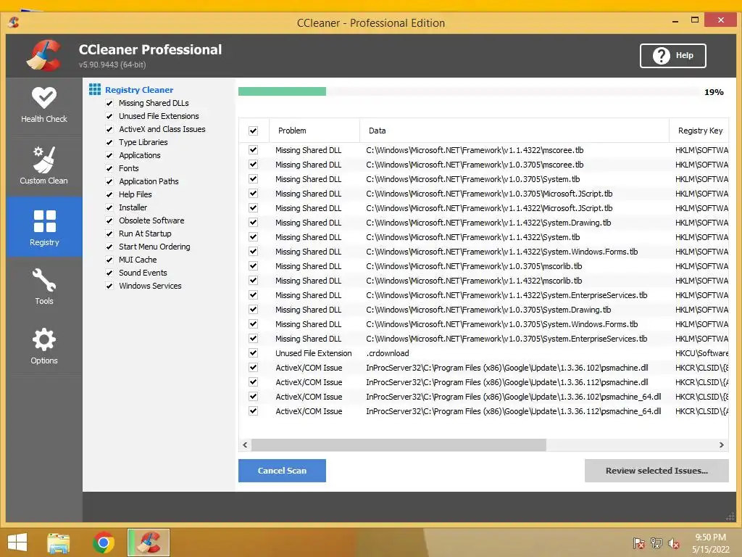Click the Registry Cleaner grid icon
This screenshot has height=557, width=742.
click(95, 89)
